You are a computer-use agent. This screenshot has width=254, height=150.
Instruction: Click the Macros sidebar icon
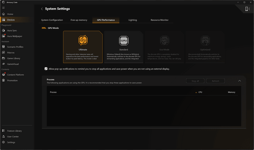(4, 52)
